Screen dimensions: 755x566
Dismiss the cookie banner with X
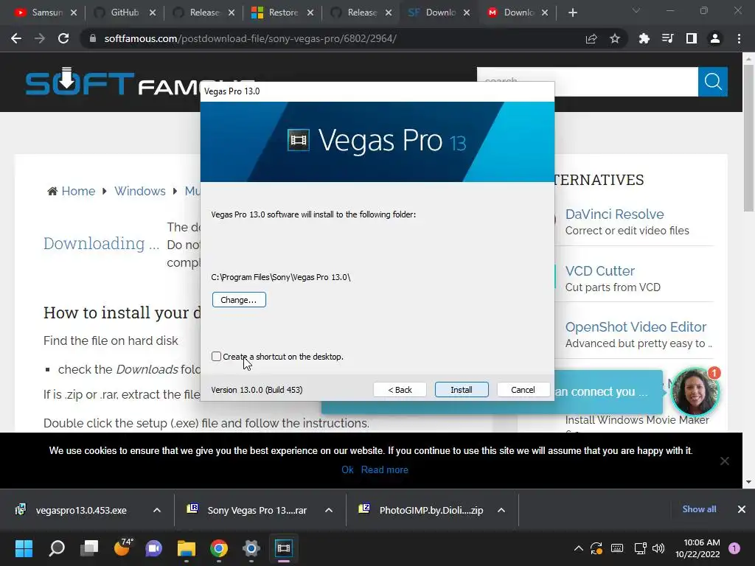pyautogui.click(x=724, y=461)
